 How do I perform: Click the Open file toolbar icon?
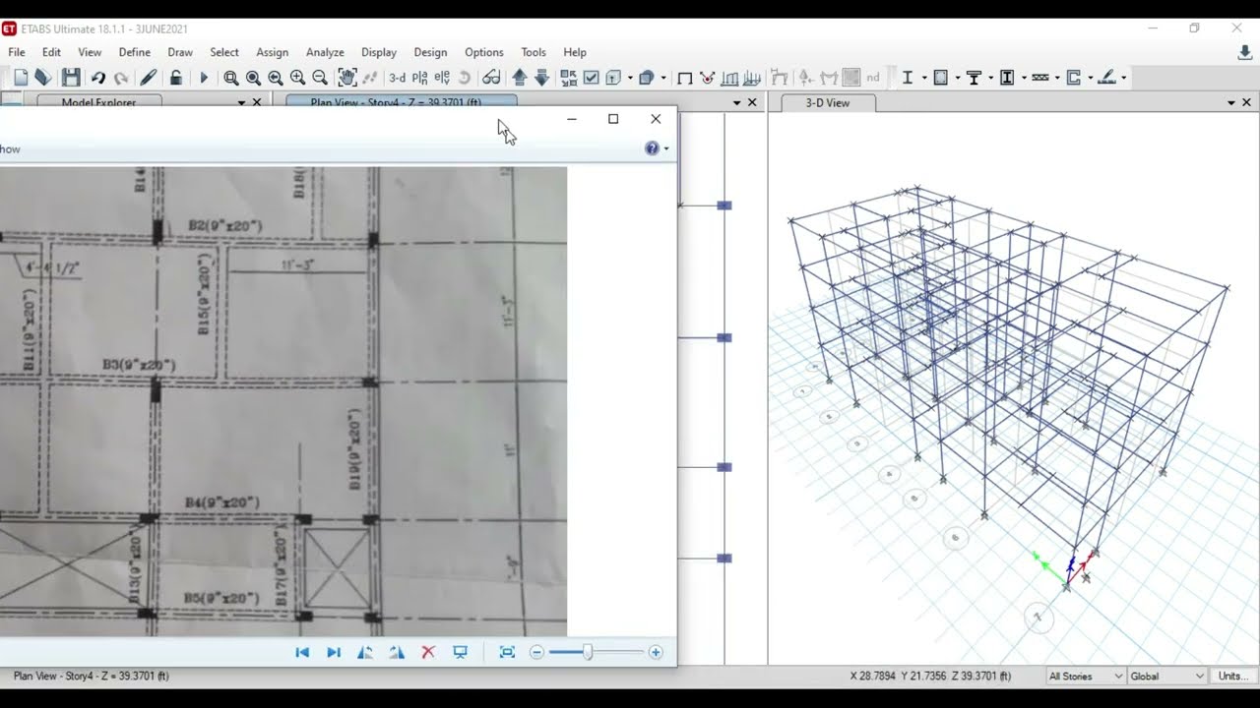[x=43, y=78]
